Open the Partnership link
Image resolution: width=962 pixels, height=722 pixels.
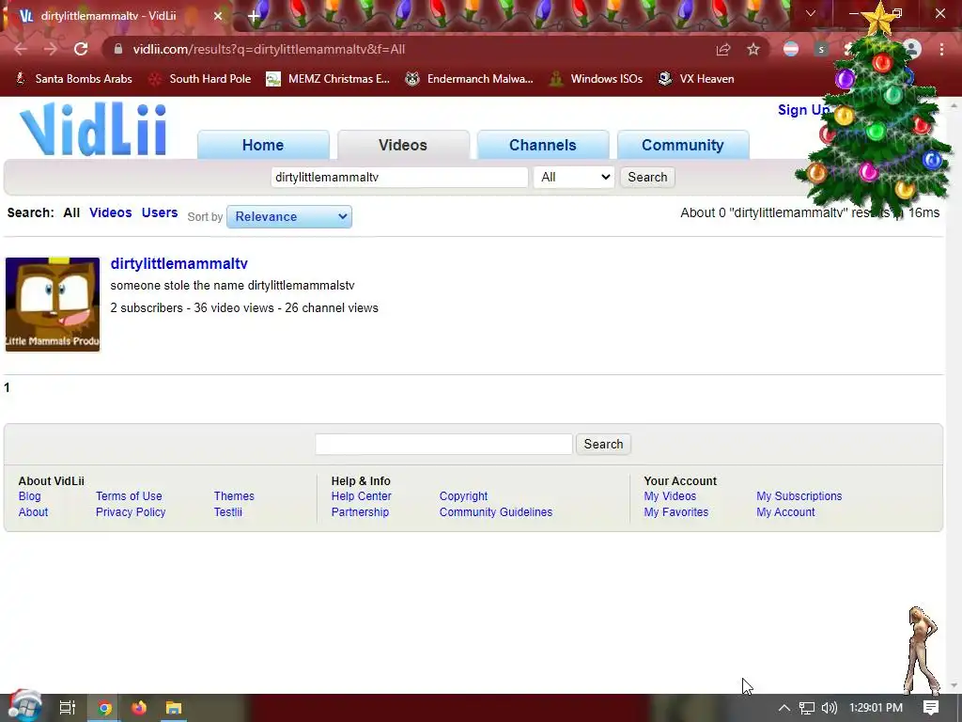pos(360,512)
